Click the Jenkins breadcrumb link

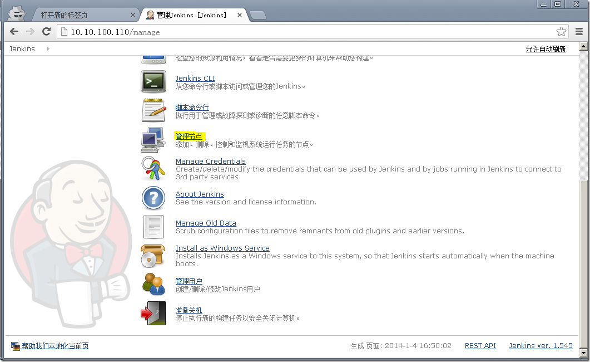coord(22,48)
